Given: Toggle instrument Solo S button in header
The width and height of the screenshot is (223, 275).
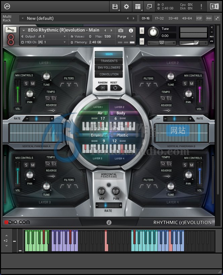Looking at the screenshot, I should click(x=142, y=31).
